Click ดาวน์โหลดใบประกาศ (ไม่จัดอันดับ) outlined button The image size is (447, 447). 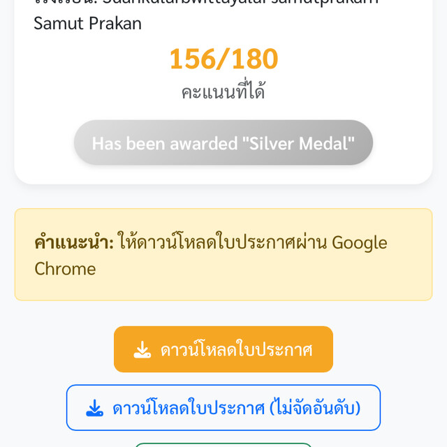[223, 408]
